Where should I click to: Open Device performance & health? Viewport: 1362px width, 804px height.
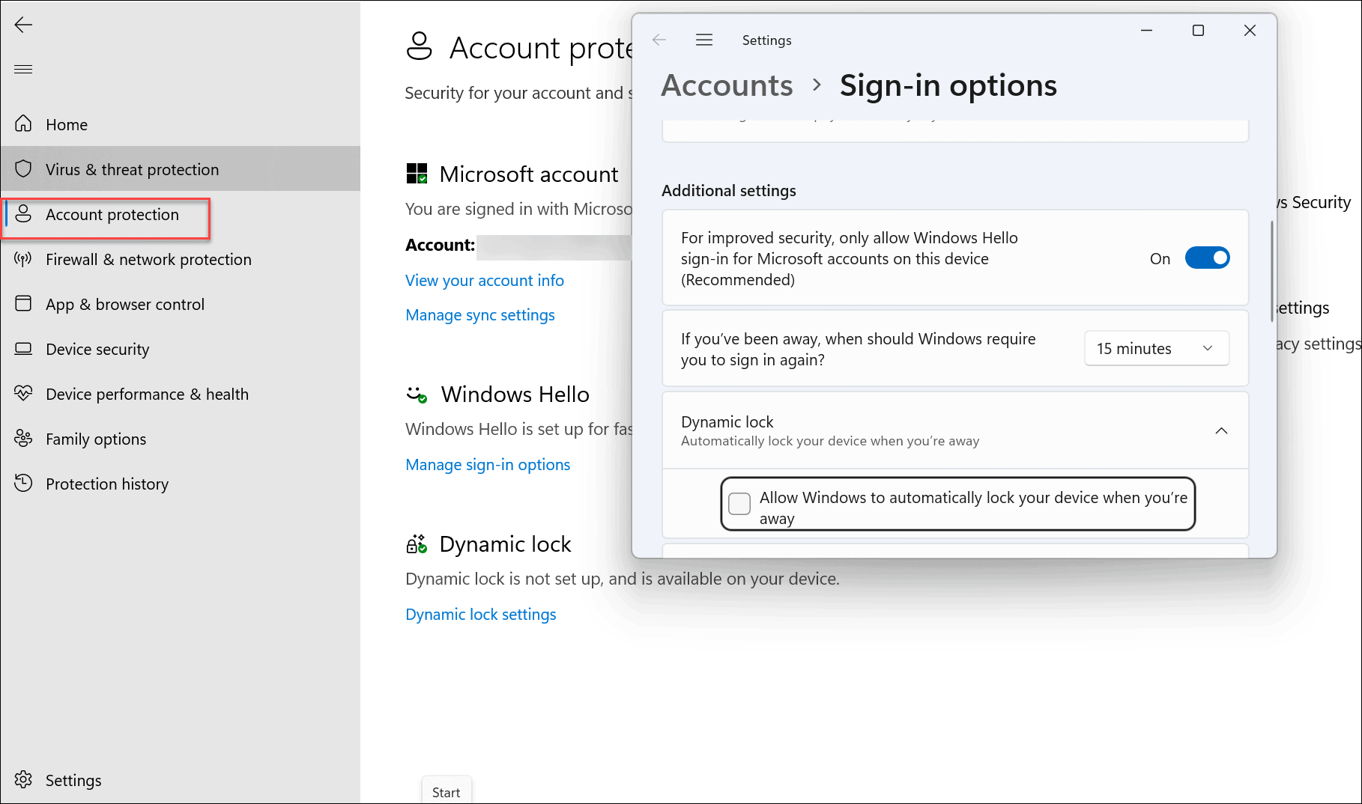coord(147,394)
